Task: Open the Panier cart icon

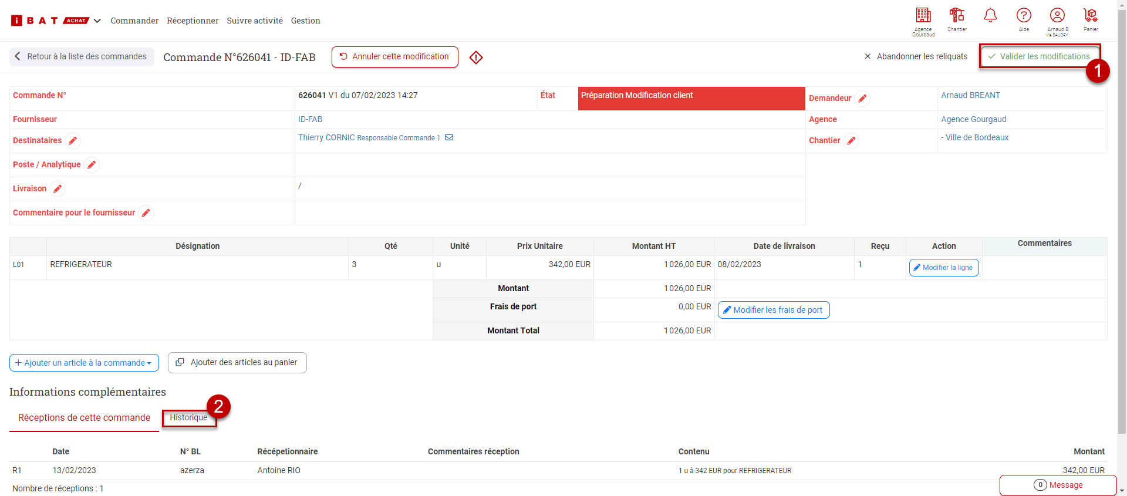Action: tap(1091, 16)
